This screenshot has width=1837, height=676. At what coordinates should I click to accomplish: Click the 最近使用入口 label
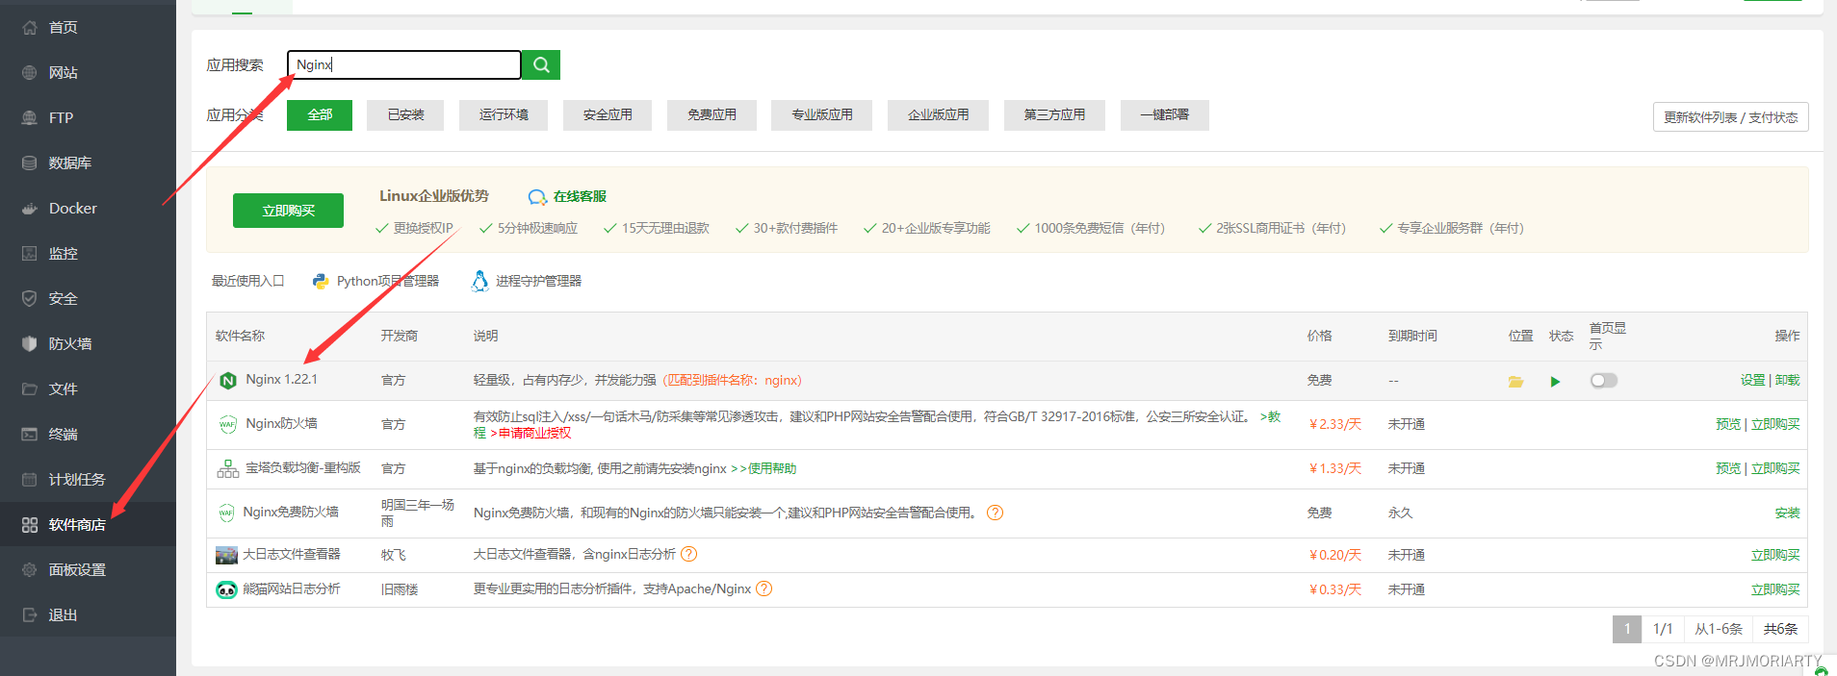247,281
